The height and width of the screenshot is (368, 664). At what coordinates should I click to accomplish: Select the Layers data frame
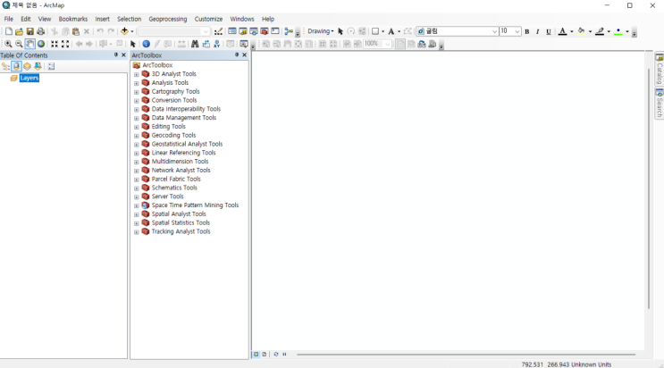tap(29, 78)
